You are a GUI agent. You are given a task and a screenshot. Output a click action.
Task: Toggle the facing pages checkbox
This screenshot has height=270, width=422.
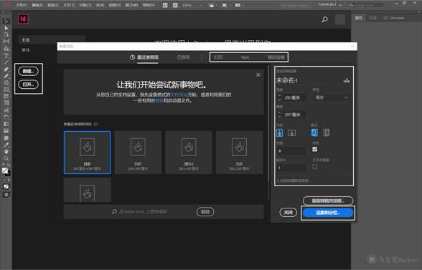pos(314,150)
